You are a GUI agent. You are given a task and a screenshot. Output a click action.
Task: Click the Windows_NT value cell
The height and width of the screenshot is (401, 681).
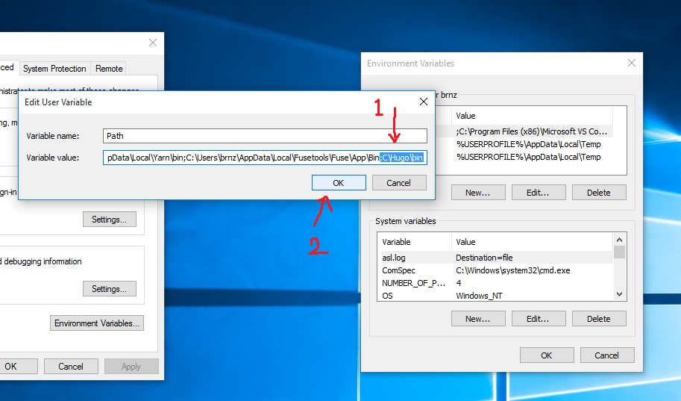click(479, 296)
